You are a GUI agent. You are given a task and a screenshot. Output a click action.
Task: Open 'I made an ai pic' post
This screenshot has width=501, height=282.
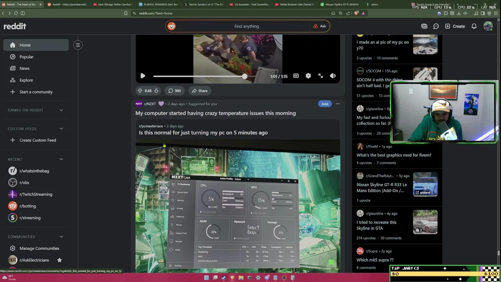[x=383, y=45]
